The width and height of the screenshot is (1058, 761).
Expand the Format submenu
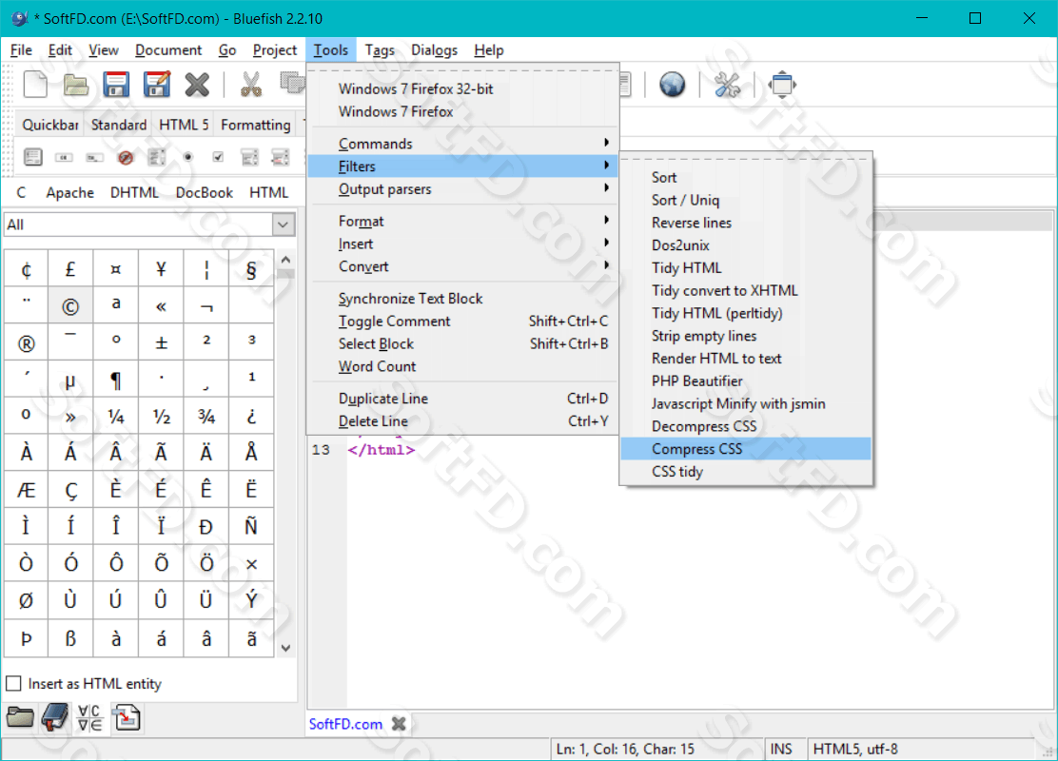(x=462, y=222)
